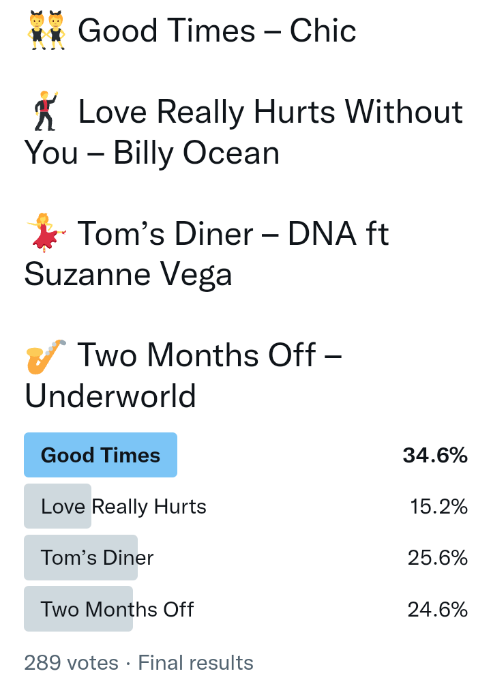Click the DNA ft text in tweet
491x680 pixels.
338,234
